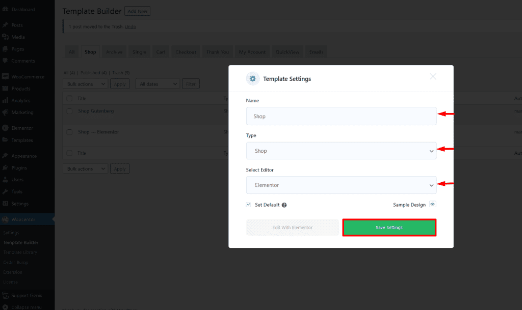Click the Set Default help question icon
The image size is (522, 310).
284,205
